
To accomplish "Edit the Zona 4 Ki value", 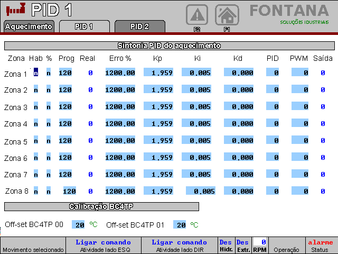I will coord(196,123).
